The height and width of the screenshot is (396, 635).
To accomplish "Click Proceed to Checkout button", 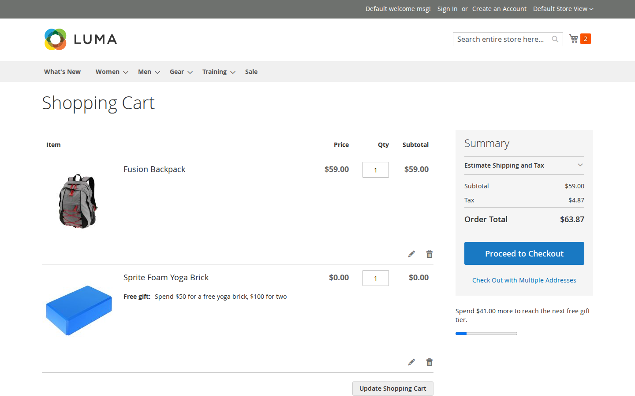I will coord(524,253).
